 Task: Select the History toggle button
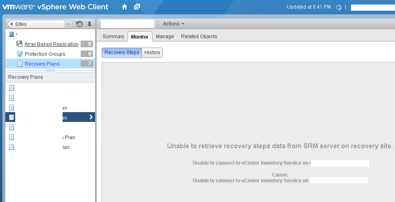click(x=152, y=53)
